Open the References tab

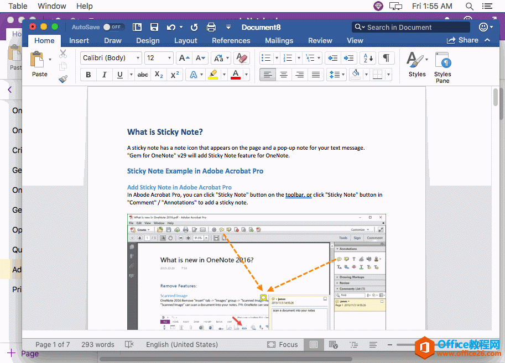231,40
